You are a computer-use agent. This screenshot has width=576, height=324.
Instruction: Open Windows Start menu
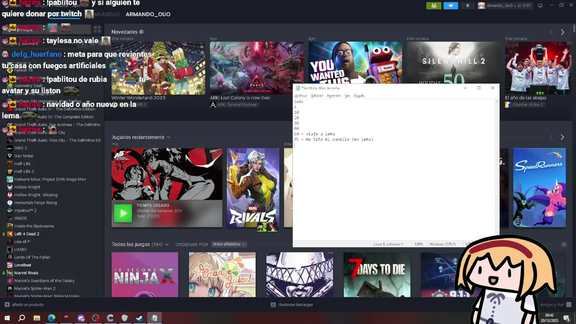coord(7,318)
